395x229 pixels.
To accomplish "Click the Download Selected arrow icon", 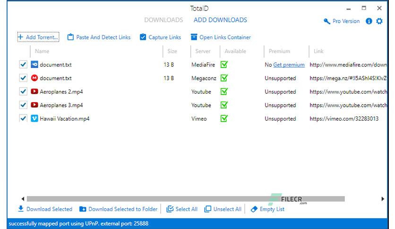I will tap(21, 209).
